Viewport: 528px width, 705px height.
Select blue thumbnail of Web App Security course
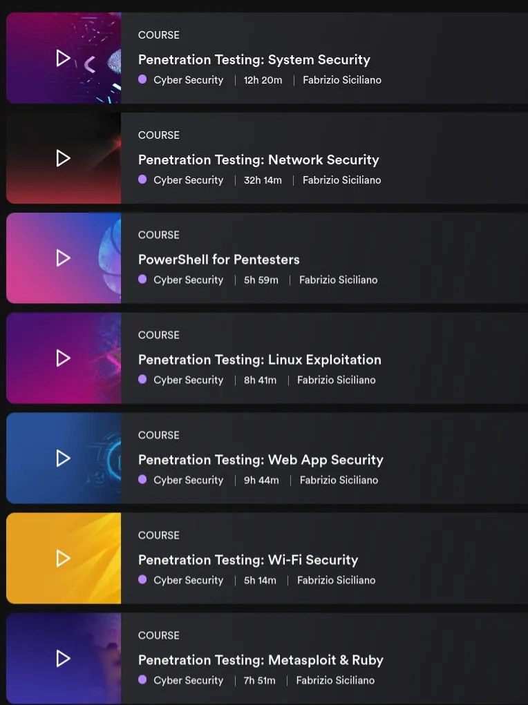tap(64, 458)
